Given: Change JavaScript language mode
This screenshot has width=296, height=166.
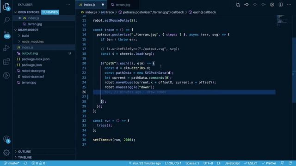Looking at the screenshot, I should pos(232,163).
